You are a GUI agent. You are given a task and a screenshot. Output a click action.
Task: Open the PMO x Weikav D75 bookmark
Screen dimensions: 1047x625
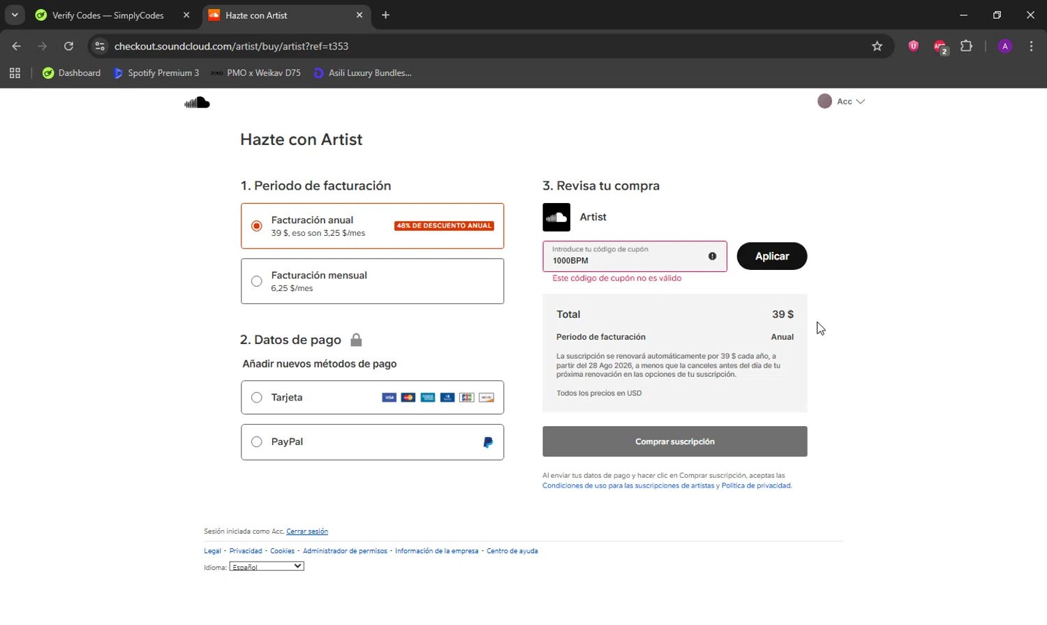point(256,73)
